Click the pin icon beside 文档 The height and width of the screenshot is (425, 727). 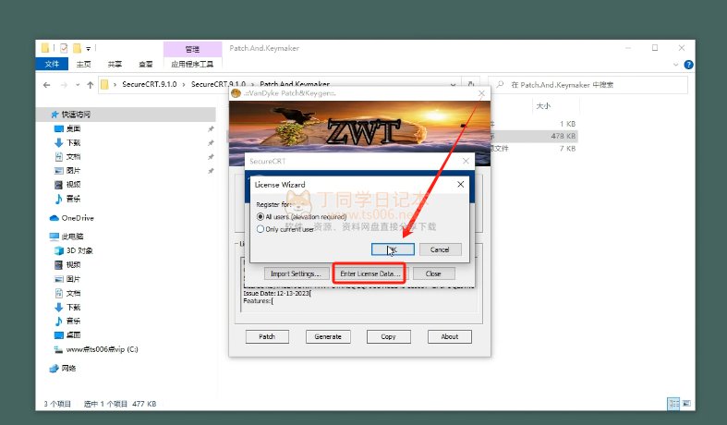[x=211, y=156]
